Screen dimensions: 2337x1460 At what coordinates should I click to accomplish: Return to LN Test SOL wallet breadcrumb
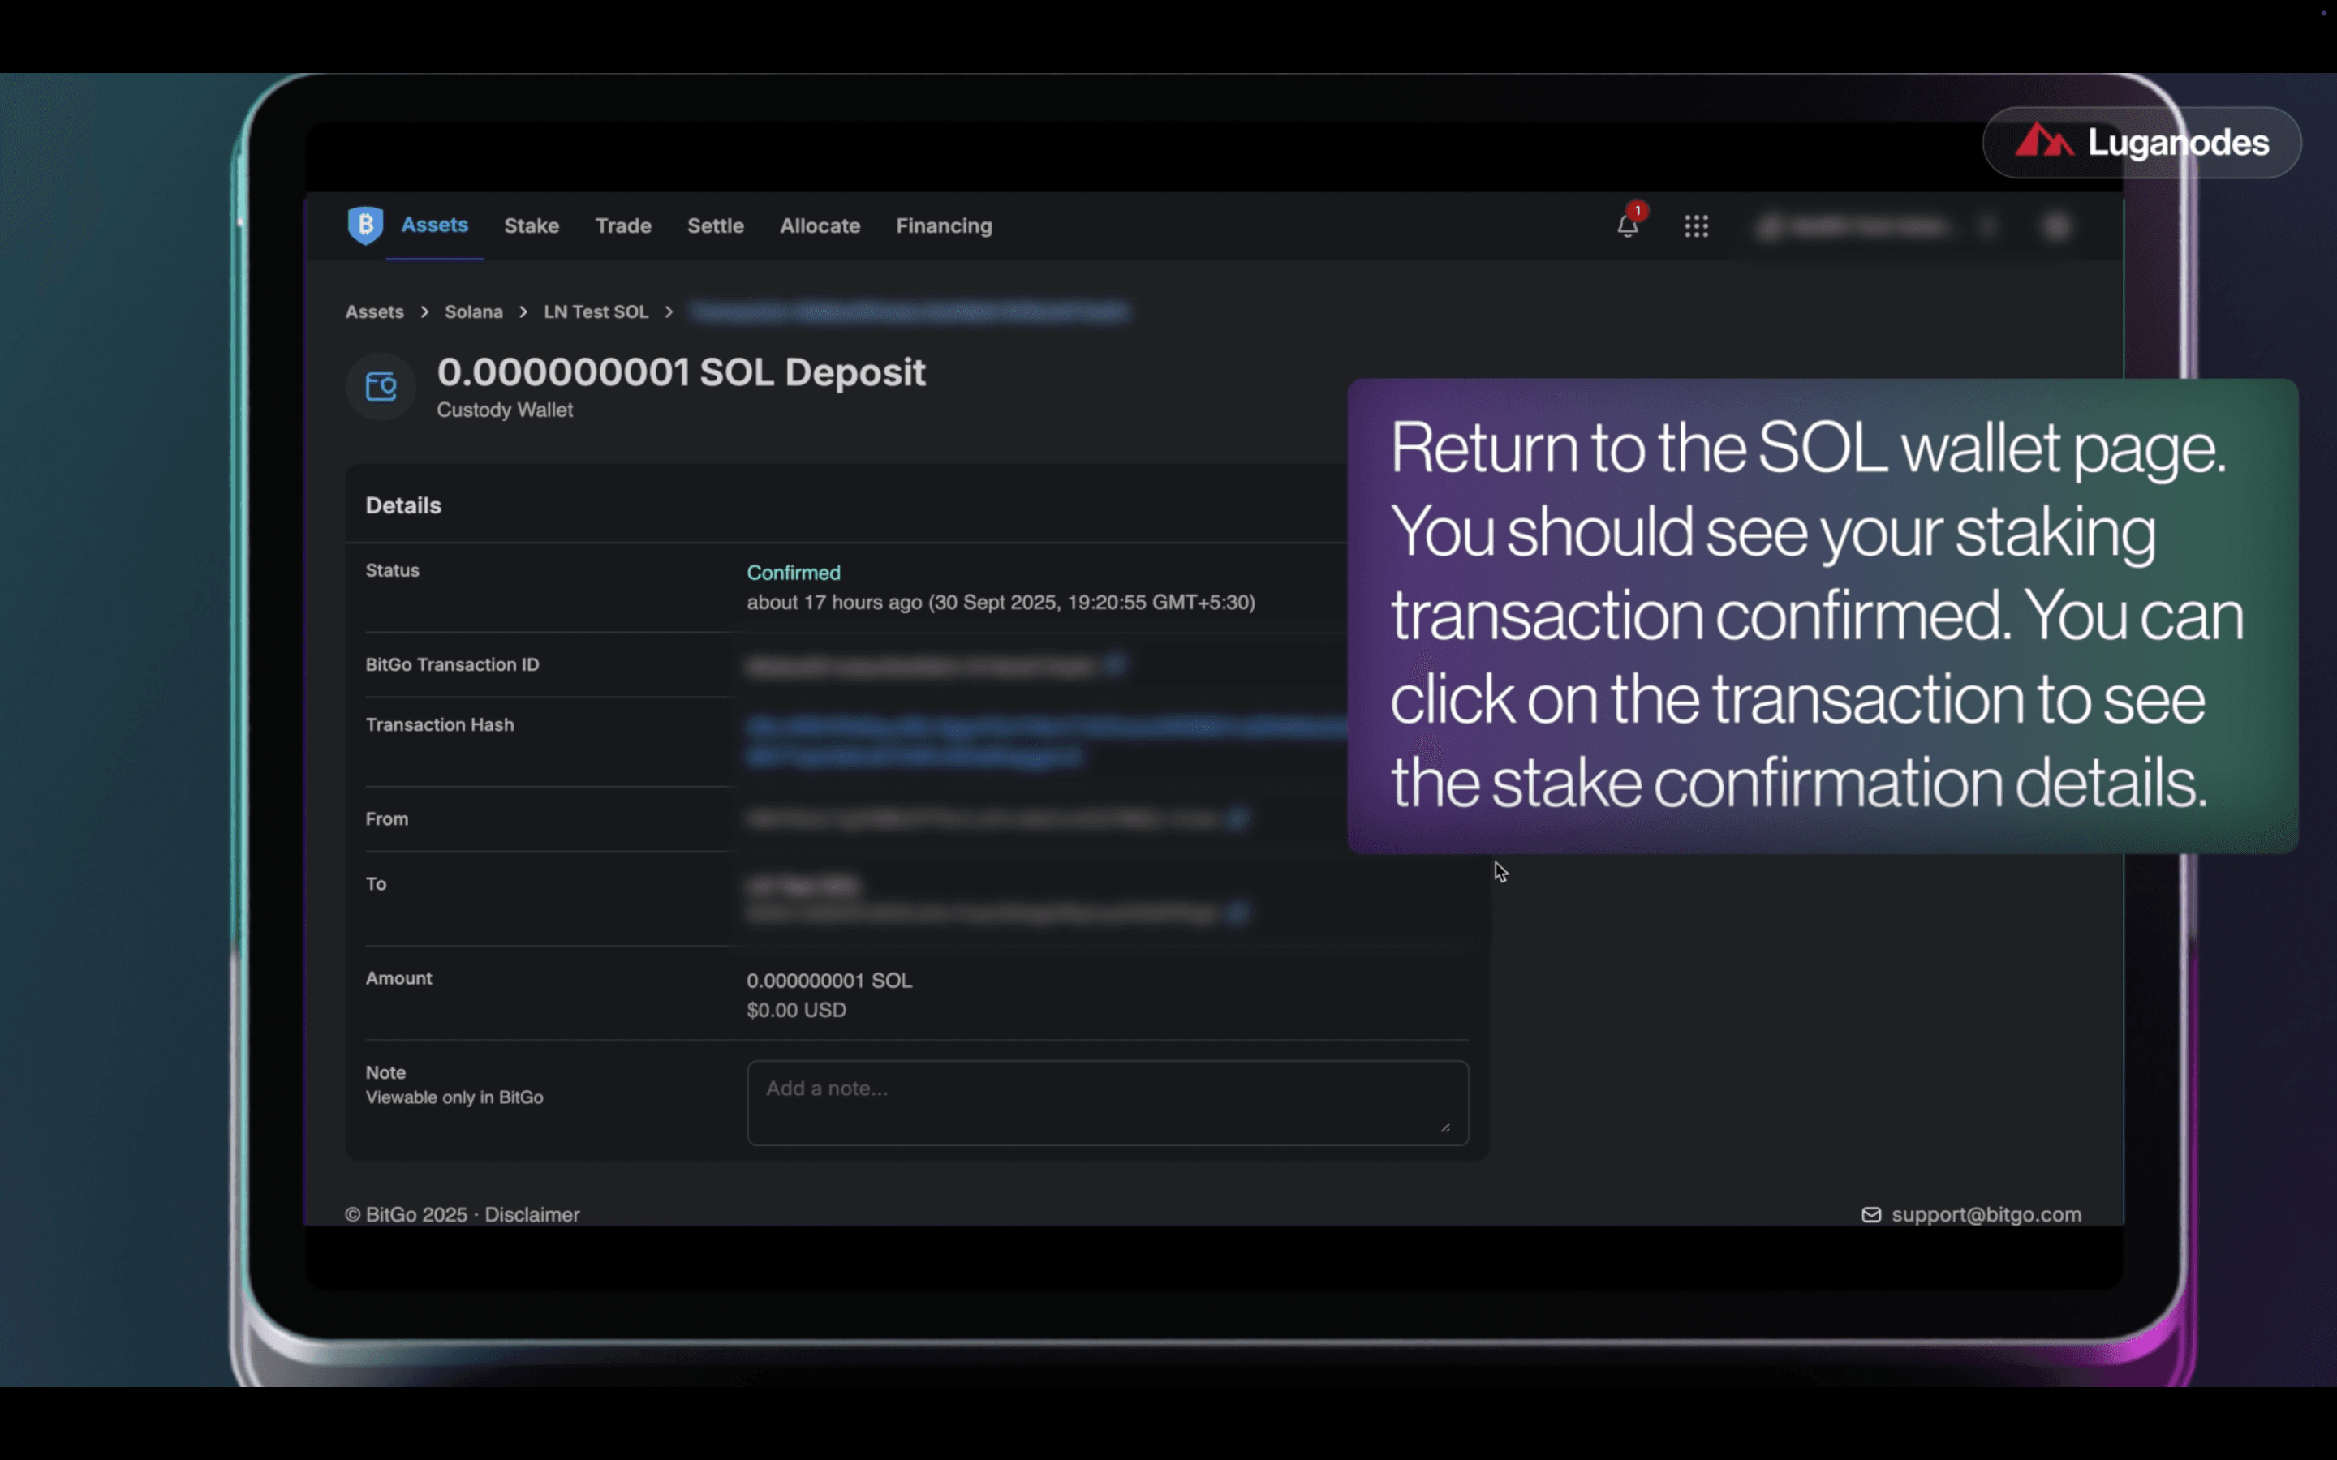tap(595, 312)
